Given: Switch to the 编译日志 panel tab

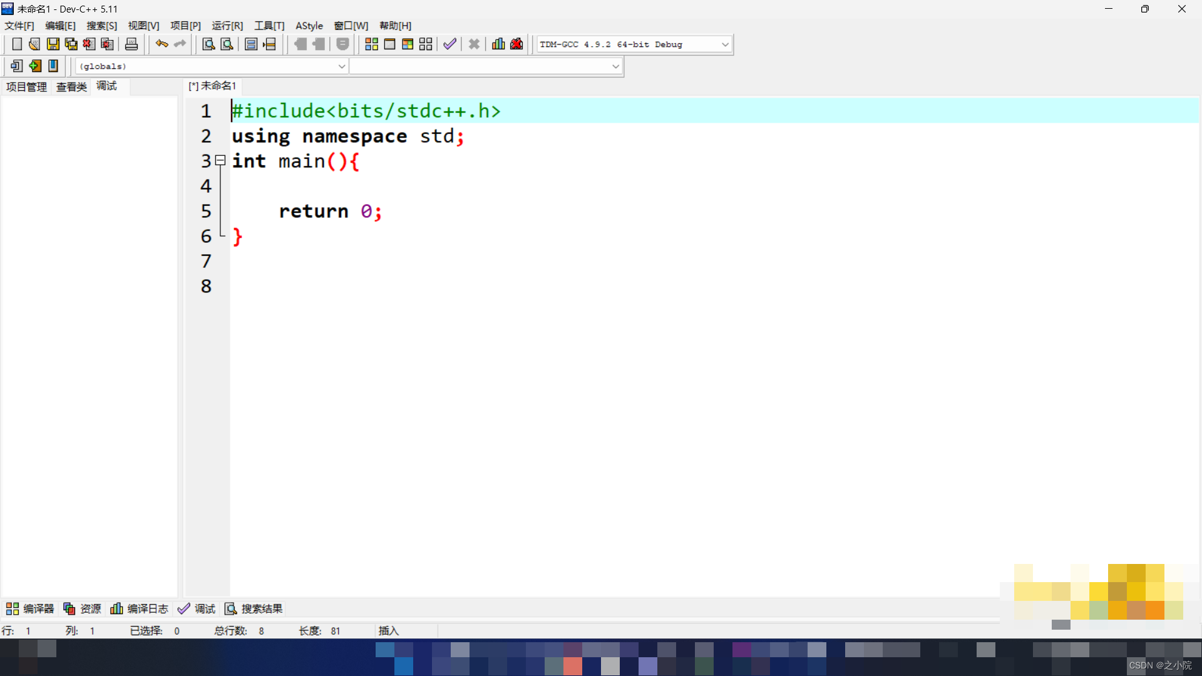Looking at the screenshot, I should tap(139, 608).
